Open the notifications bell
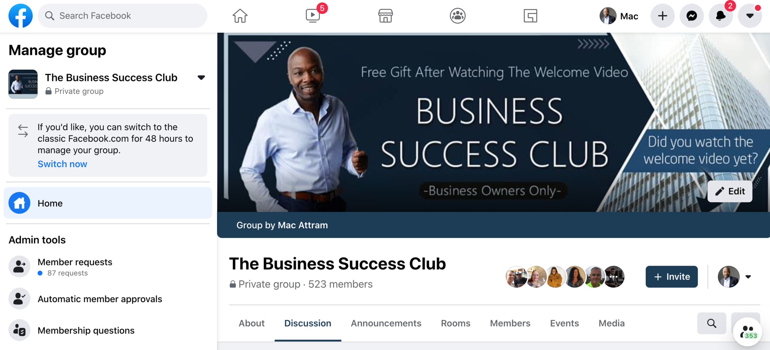Screen dimensions: 770x350 pos(720,16)
